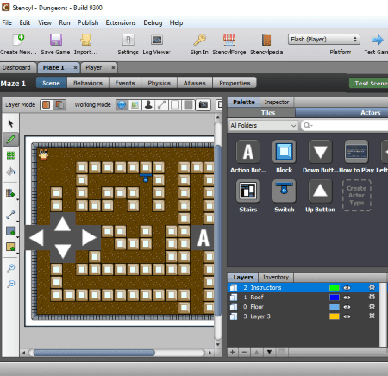
Task: Toggle visibility of Layer 3
Action: [x=347, y=316]
